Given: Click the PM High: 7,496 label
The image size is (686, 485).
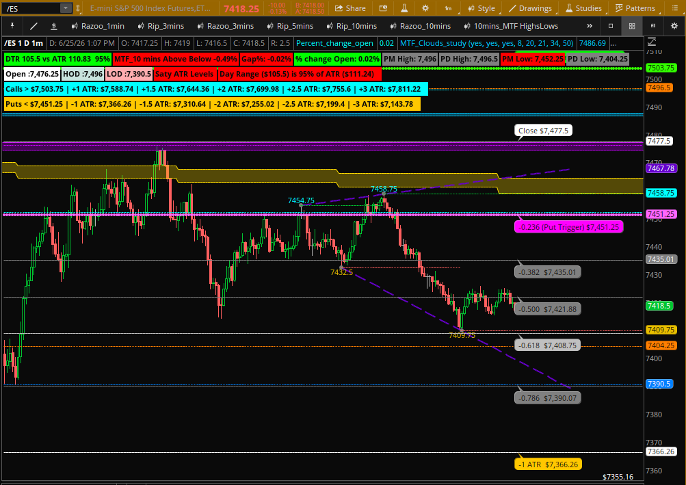Looking at the screenshot, I should pos(410,59).
